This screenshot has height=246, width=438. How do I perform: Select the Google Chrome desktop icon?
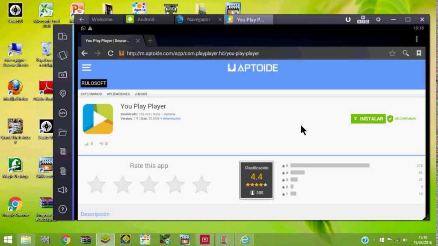pyautogui.click(x=15, y=207)
